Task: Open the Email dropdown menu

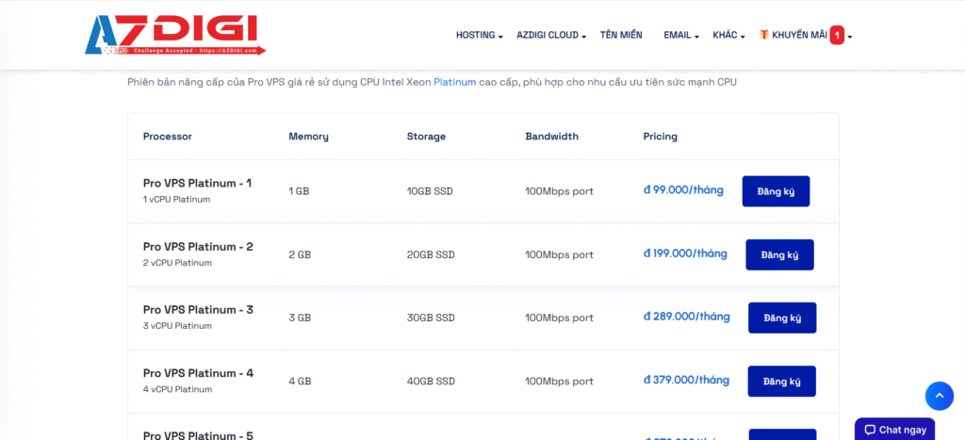Action: [680, 35]
